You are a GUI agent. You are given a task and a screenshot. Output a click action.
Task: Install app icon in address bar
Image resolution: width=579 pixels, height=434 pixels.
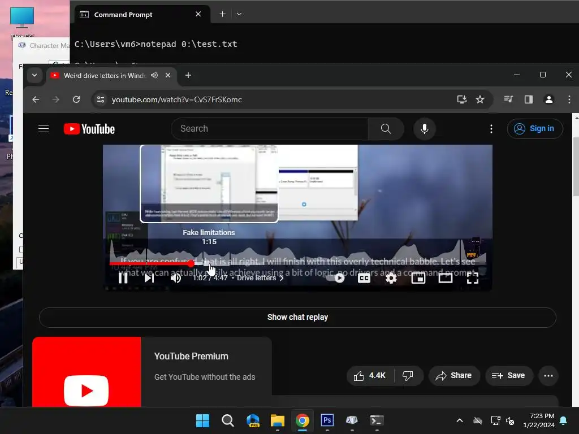[x=461, y=99]
